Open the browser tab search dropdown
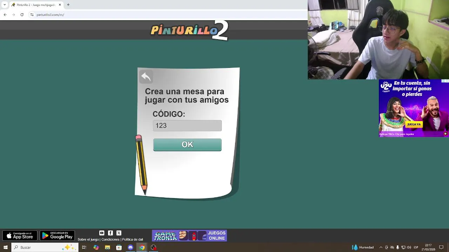 click(x=5, y=5)
